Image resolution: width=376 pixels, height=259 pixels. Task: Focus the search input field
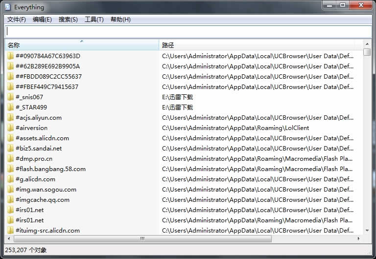click(188, 31)
